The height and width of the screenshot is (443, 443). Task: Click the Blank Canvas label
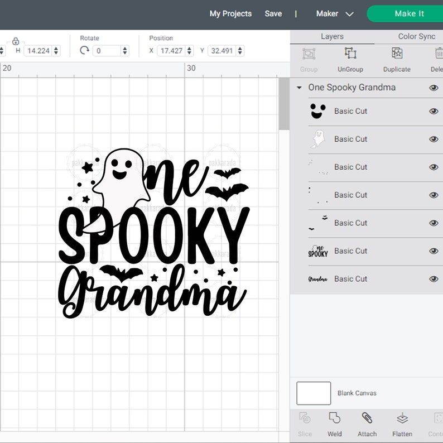[x=357, y=393]
